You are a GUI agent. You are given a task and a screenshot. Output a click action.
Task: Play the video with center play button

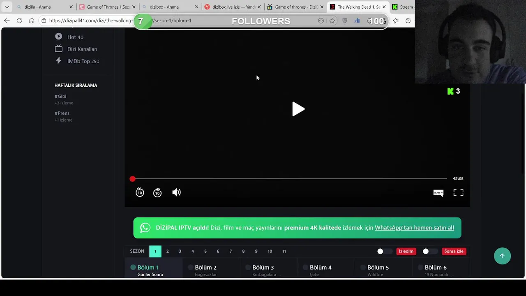[x=298, y=109]
